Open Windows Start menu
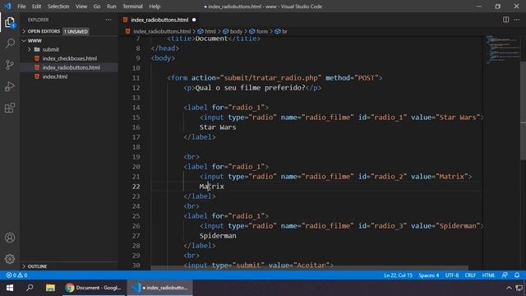The height and width of the screenshot is (296, 526). [10, 288]
